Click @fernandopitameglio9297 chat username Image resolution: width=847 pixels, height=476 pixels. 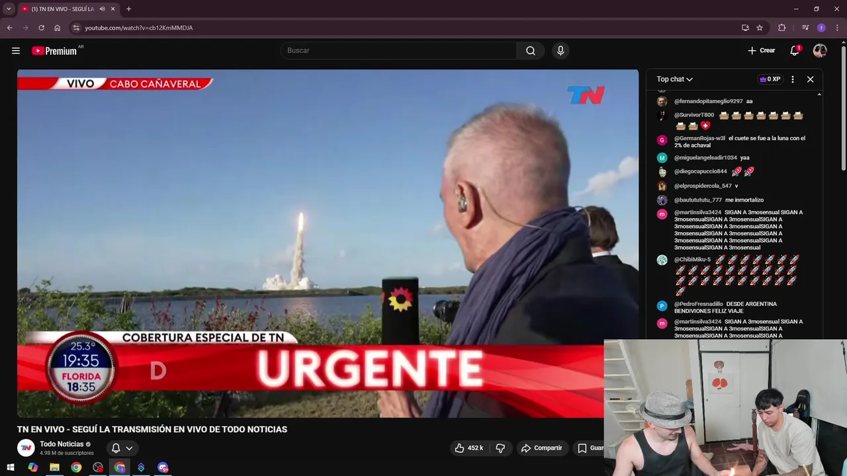pos(708,102)
